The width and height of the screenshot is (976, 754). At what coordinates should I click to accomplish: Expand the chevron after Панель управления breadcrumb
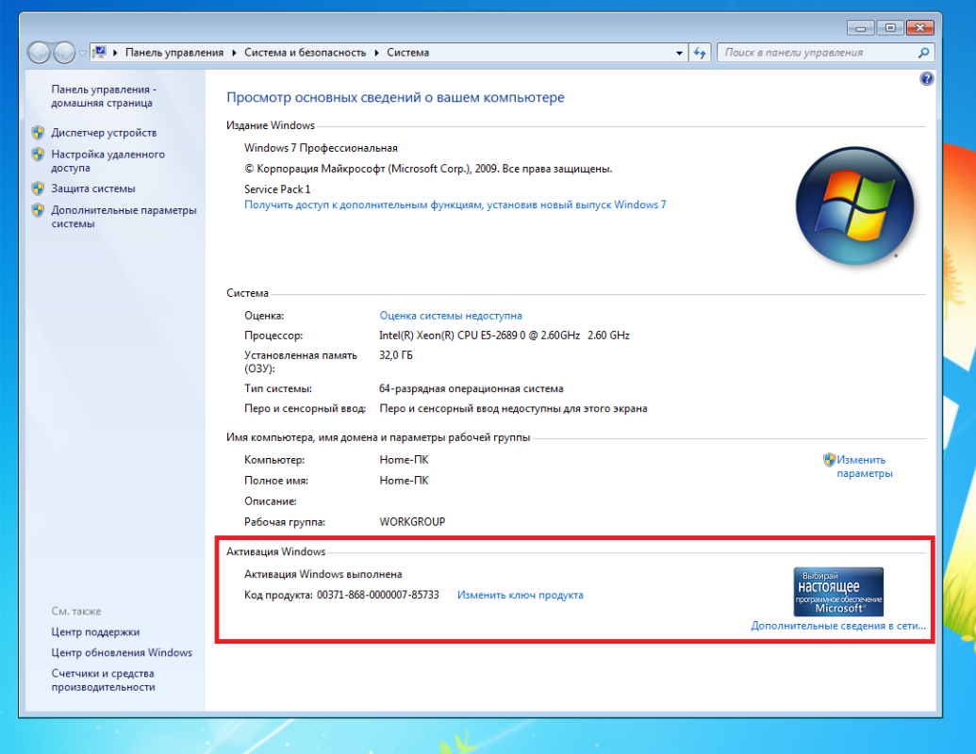click(234, 53)
